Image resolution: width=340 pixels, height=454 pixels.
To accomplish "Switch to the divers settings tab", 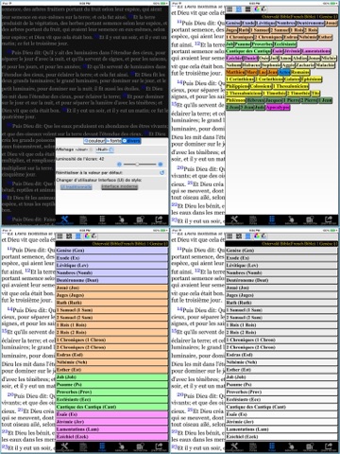I will pos(131,141).
